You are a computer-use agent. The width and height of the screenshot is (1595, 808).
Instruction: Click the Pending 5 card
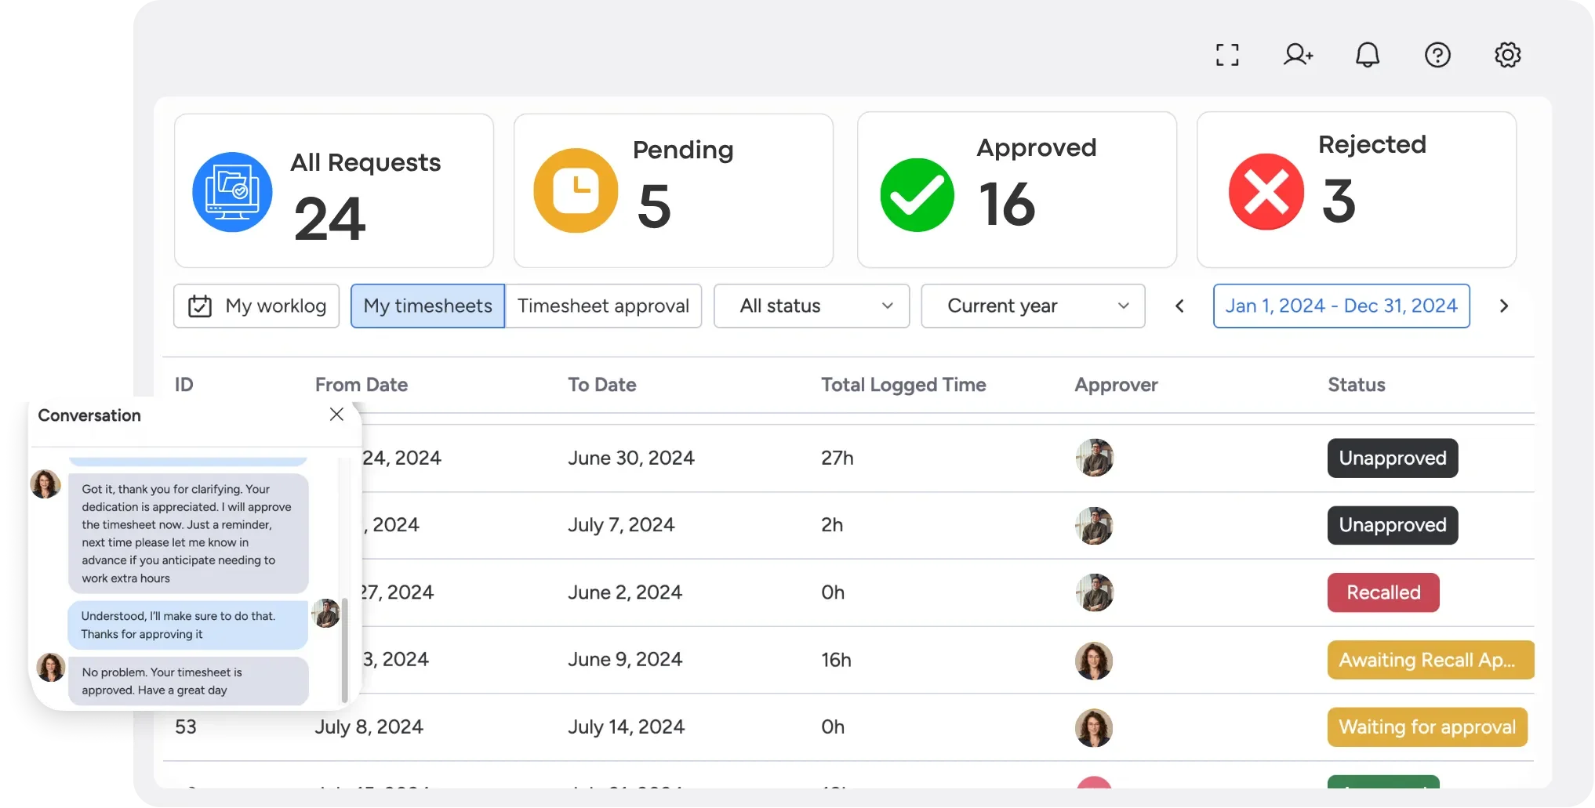click(x=674, y=190)
